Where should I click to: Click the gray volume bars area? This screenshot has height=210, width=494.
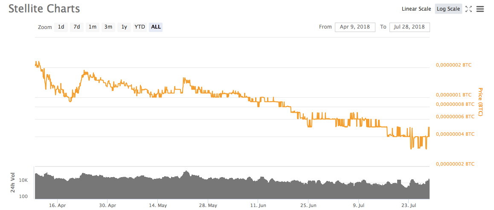click(x=232, y=187)
